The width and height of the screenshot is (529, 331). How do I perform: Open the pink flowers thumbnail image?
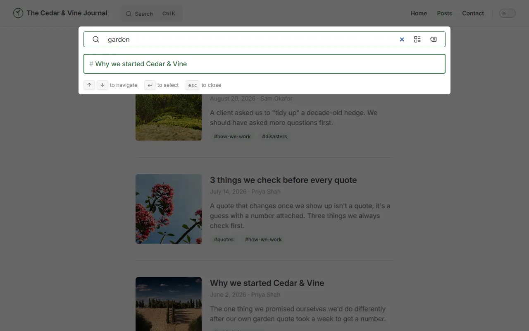(x=169, y=209)
